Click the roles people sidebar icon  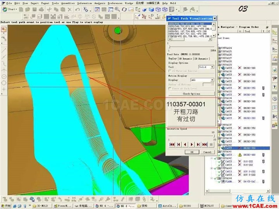275,125
